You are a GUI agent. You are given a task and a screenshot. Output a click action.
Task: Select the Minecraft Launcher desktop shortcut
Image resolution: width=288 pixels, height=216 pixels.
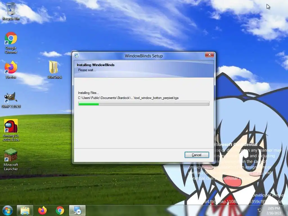point(11,159)
